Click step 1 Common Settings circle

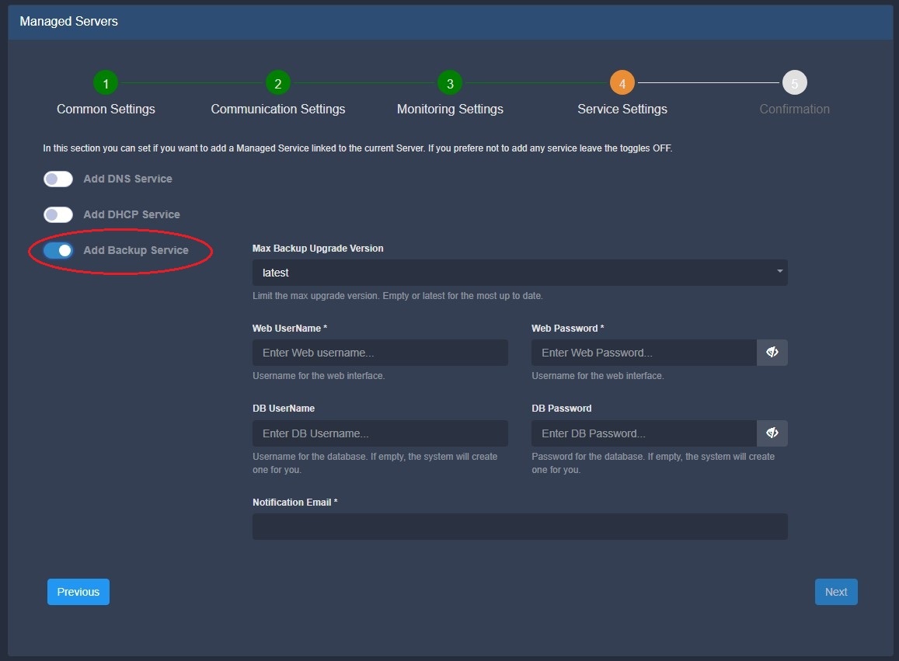105,82
